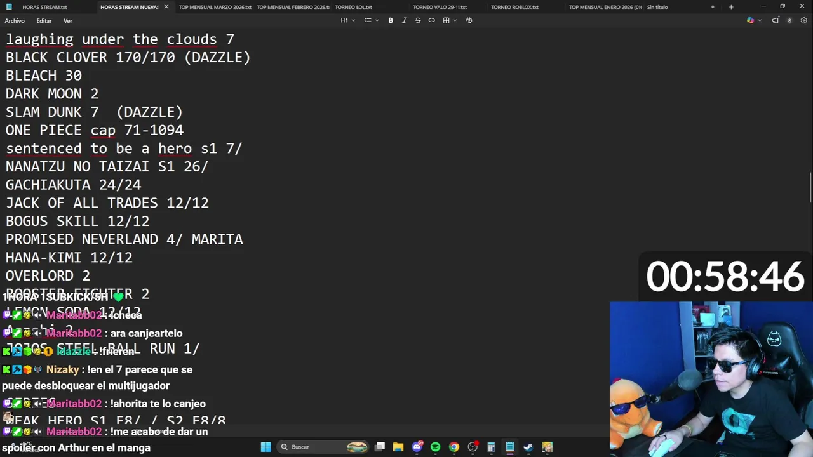This screenshot has height=457, width=813.
Task: Click the line 'laughing under the clouds 7'
Action: 120,39
